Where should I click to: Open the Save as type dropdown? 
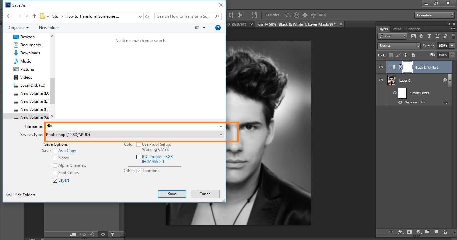click(x=221, y=134)
